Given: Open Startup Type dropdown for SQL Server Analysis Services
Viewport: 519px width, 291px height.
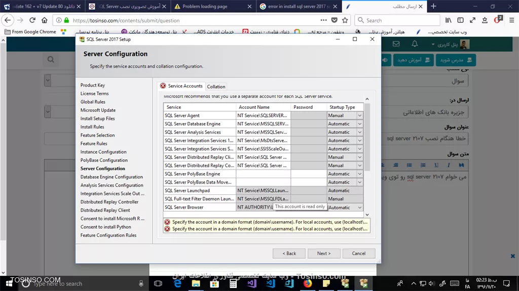Looking at the screenshot, I should click(x=359, y=132).
